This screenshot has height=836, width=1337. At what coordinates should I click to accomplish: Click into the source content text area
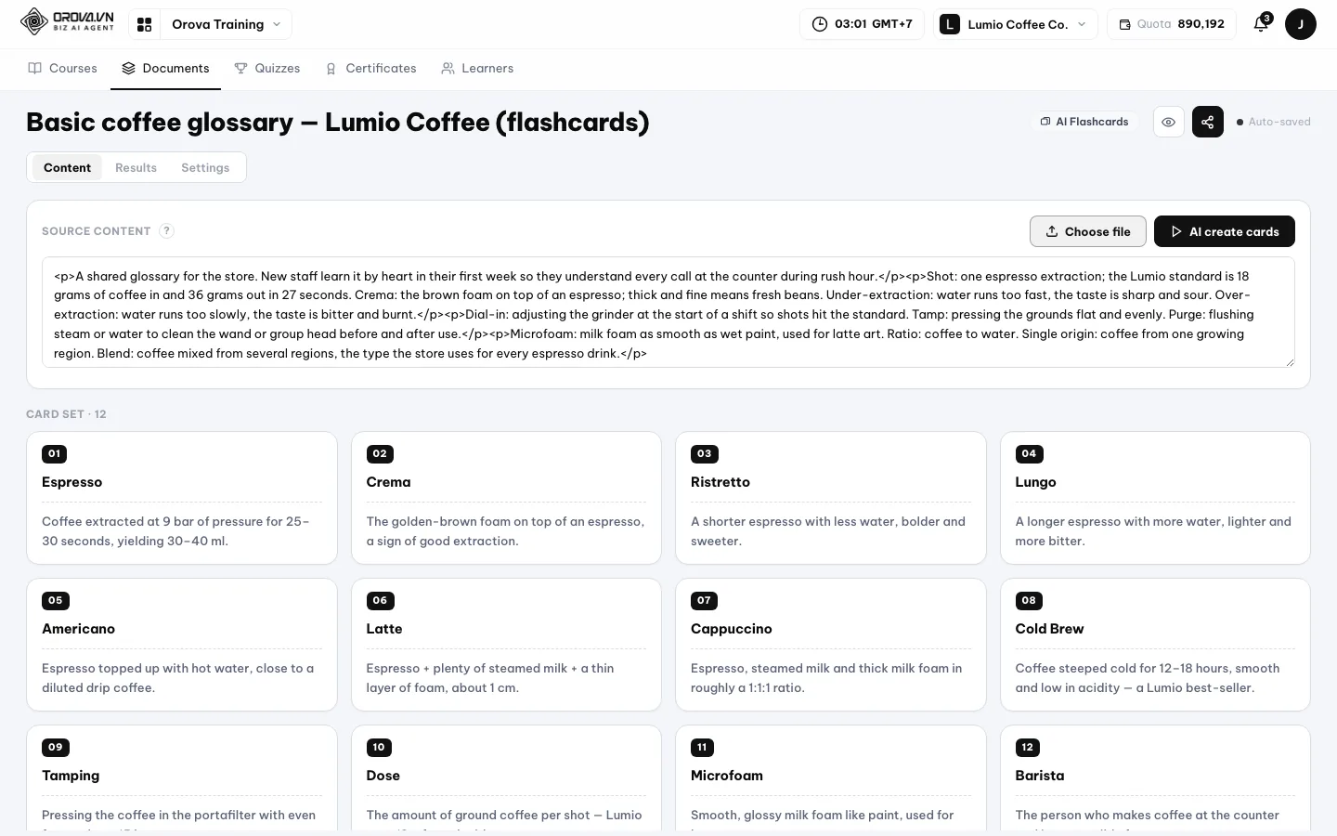(668, 312)
